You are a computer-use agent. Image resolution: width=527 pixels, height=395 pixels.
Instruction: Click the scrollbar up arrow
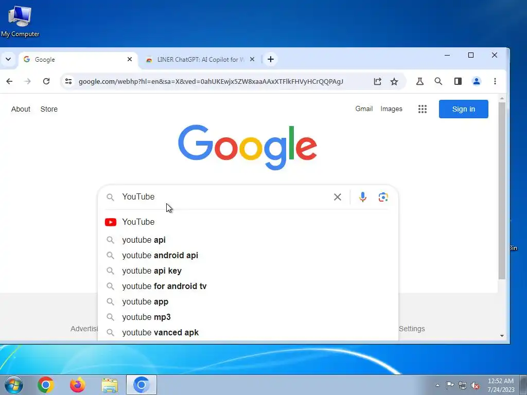click(502, 98)
